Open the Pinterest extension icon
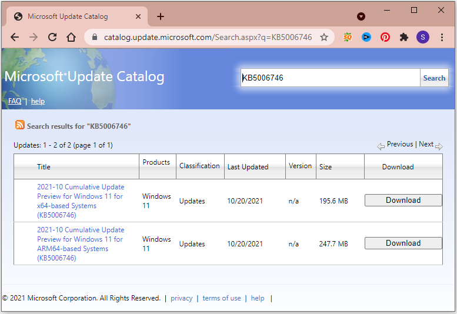457x314 pixels. pyautogui.click(x=385, y=37)
